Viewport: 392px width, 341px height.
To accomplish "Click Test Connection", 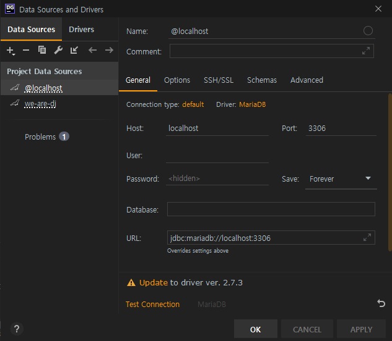I will [x=152, y=305].
